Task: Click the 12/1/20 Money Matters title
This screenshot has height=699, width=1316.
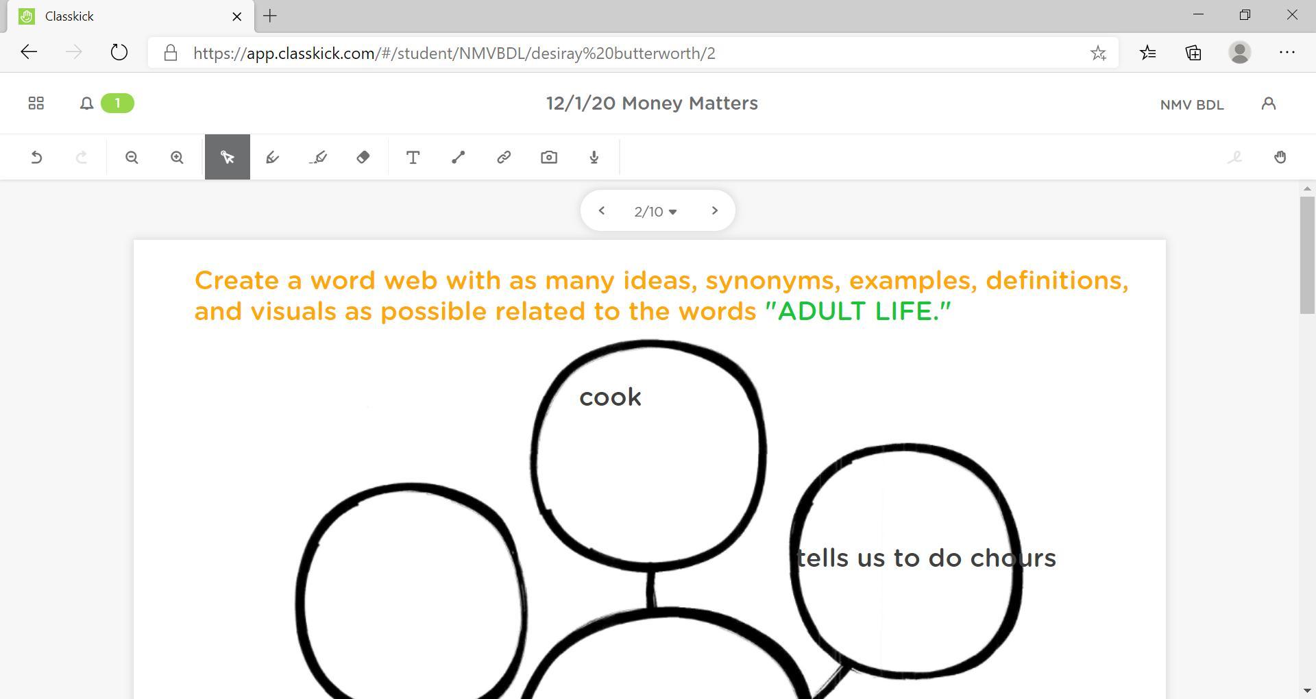Action: pos(652,103)
